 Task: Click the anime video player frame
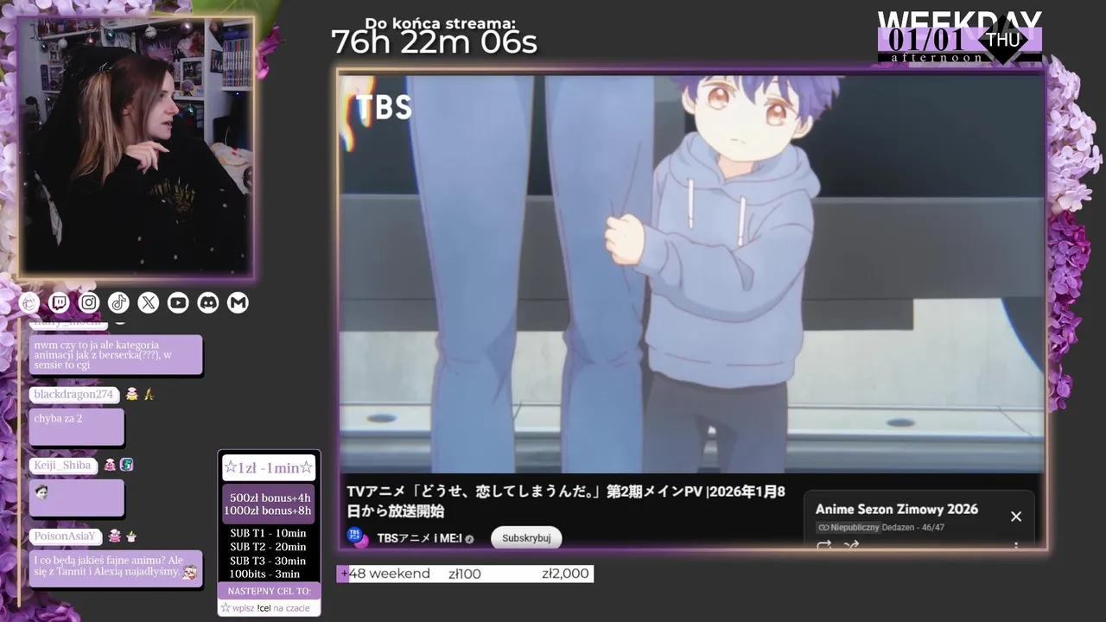[692, 274]
